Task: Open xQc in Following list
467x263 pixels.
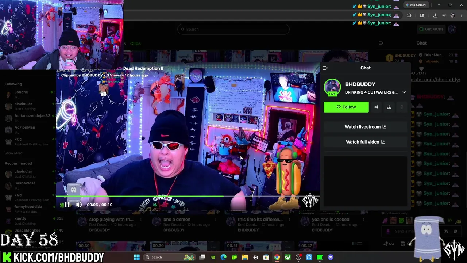Action: [x=18, y=139]
